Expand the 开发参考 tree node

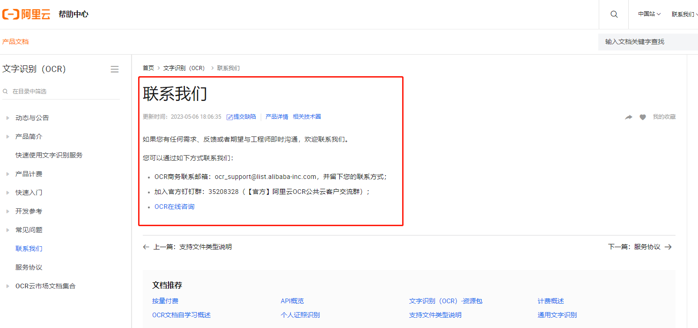7,211
